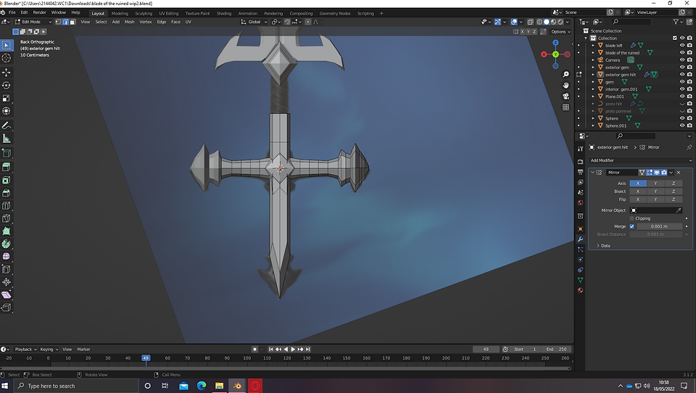The width and height of the screenshot is (696, 393).
Task: Enable Bisect Z button
Action: 673,191
